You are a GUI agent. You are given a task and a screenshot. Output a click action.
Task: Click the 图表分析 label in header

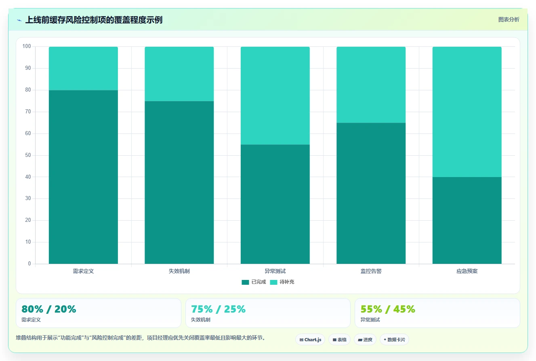click(509, 19)
